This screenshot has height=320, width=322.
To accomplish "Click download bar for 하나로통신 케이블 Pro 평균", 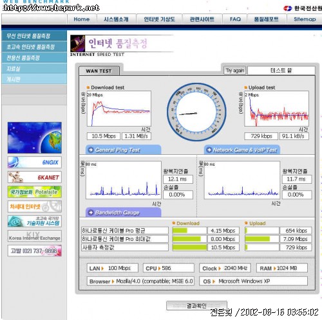I will pyautogui.click(x=189, y=231).
